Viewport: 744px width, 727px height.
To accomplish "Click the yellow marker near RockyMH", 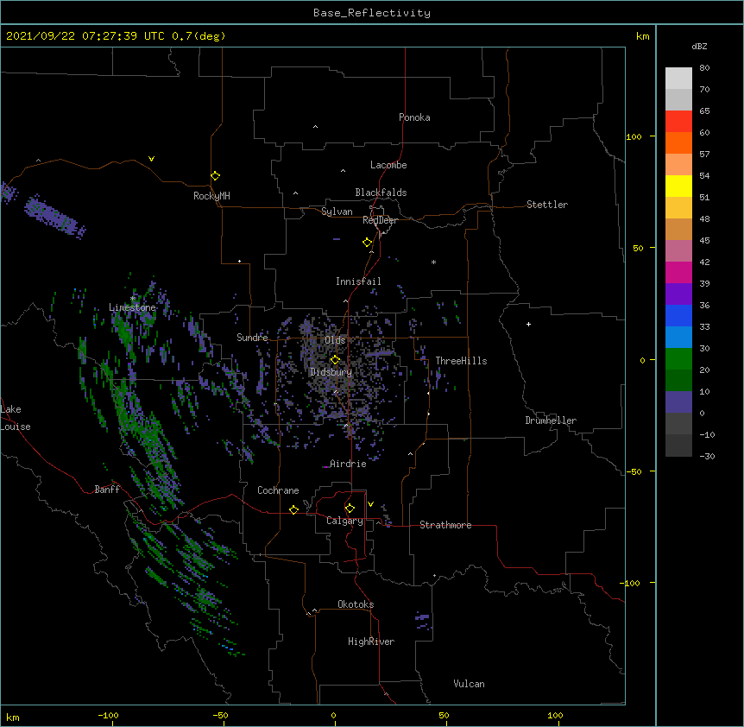I will coord(215,176).
